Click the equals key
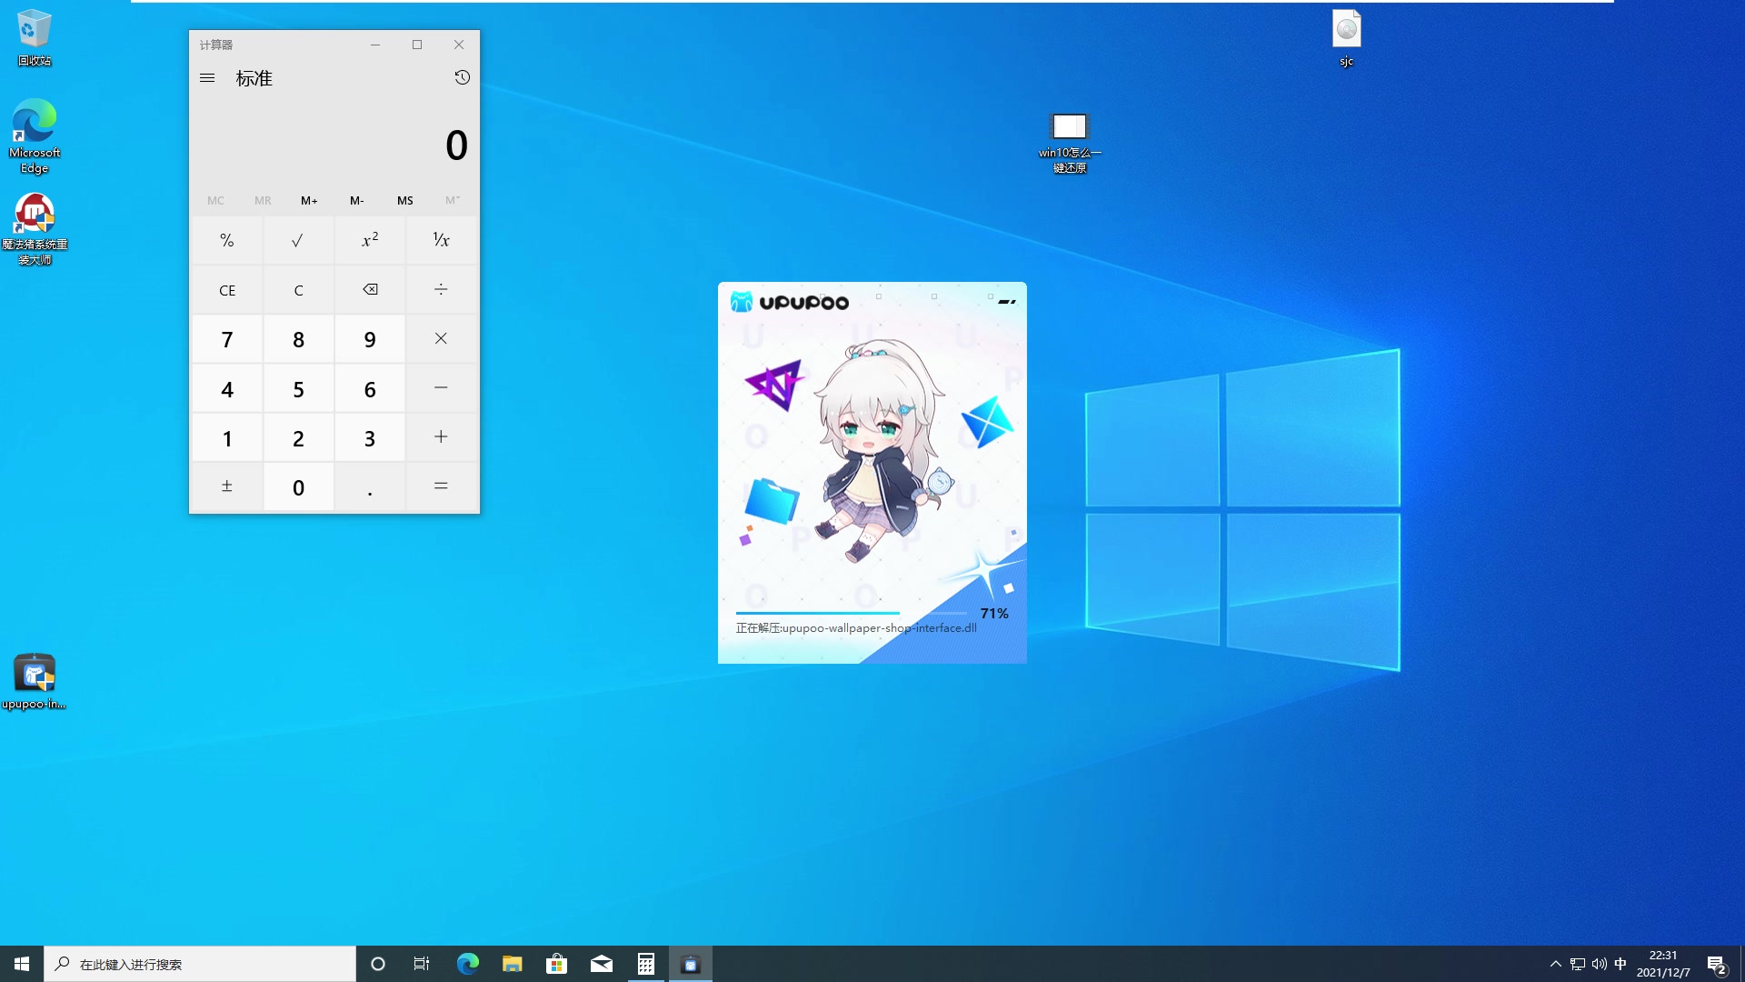 click(441, 486)
